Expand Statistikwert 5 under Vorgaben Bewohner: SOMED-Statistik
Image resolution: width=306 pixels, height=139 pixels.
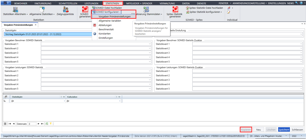pyautogui.click(x=150, y=62)
